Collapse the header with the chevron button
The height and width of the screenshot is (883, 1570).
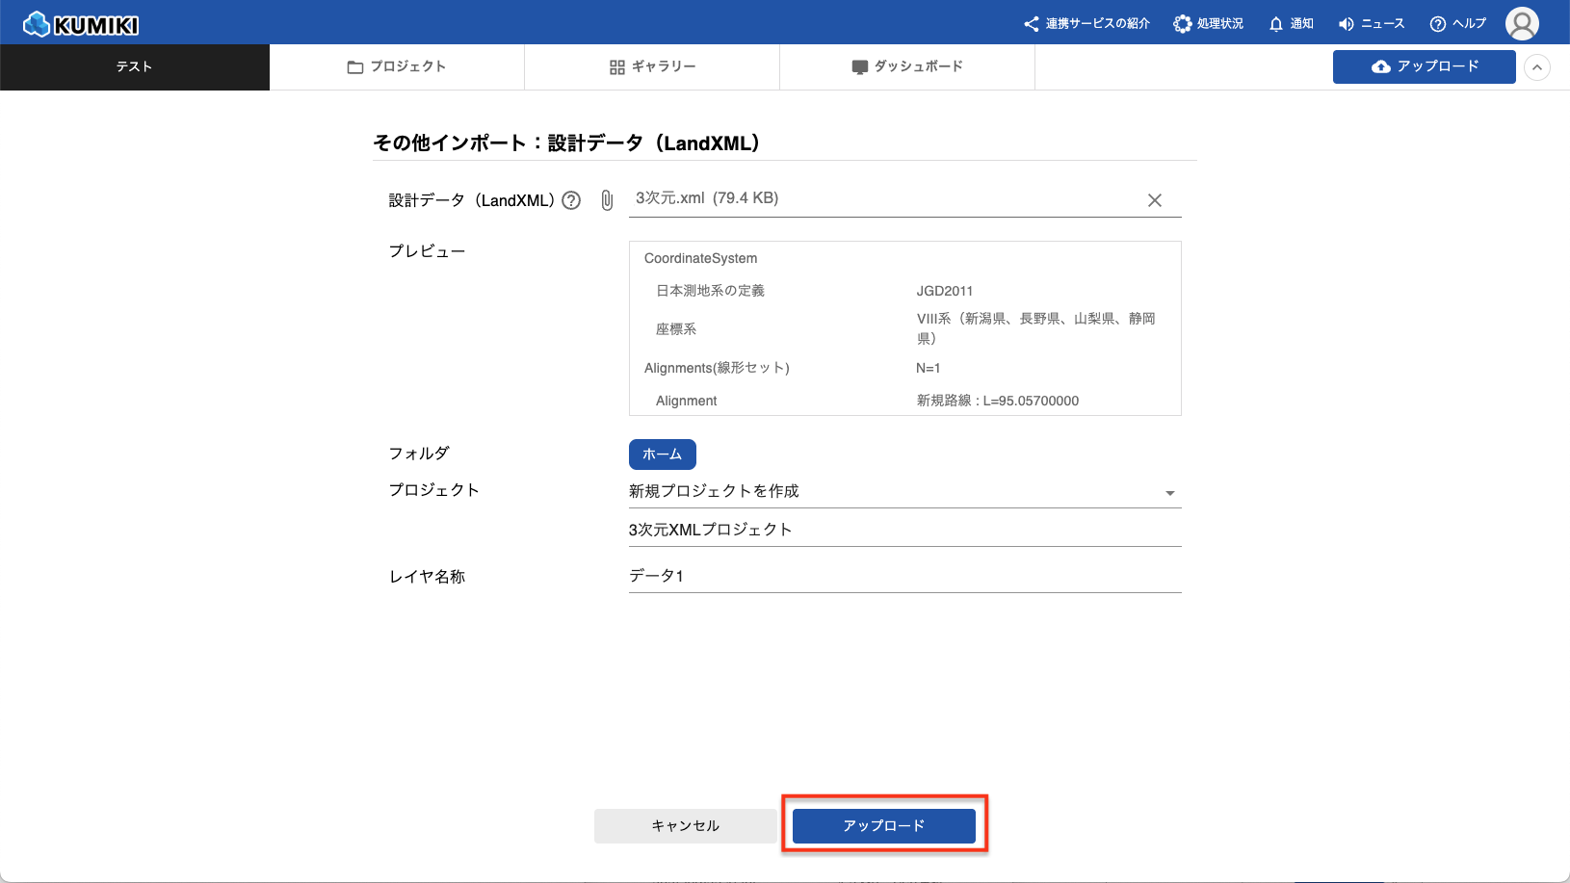pyautogui.click(x=1537, y=67)
